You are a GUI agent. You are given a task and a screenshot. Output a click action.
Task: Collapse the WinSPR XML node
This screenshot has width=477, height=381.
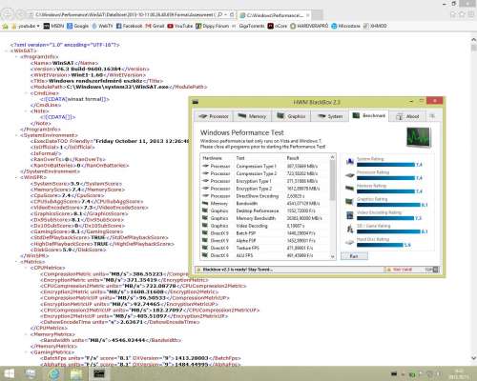pyautogui.click(x=16, y=177)
